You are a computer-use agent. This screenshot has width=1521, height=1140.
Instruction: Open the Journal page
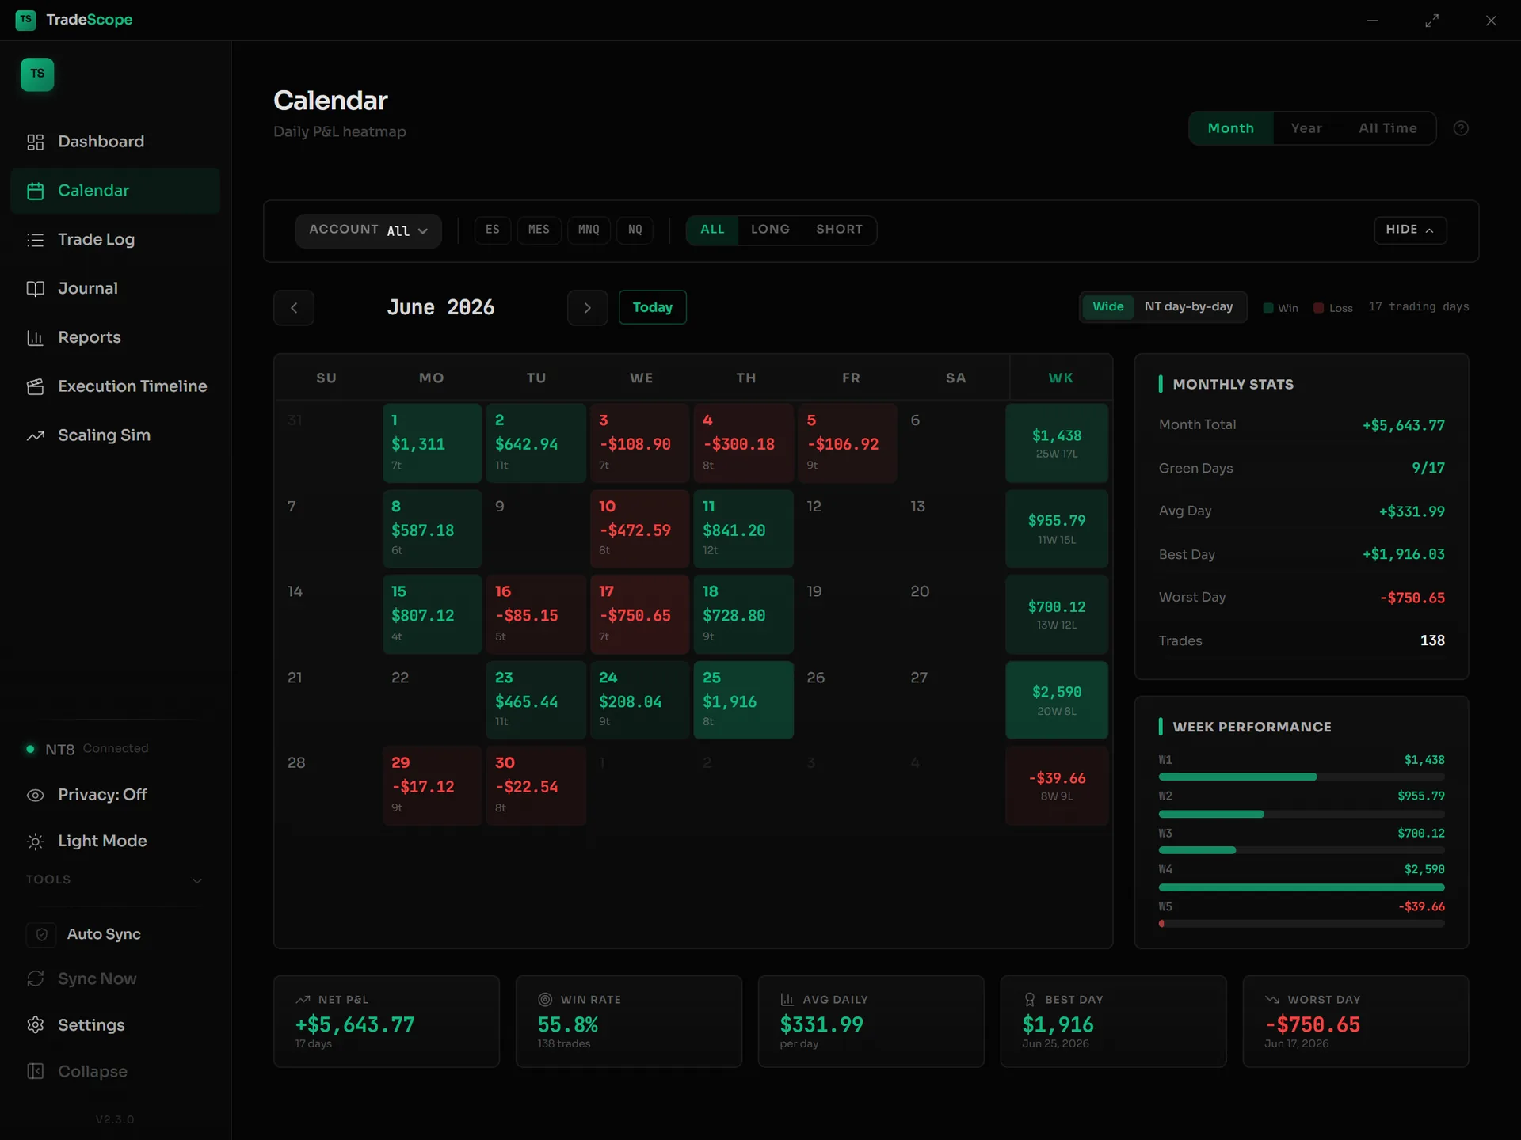click(114, 289)
